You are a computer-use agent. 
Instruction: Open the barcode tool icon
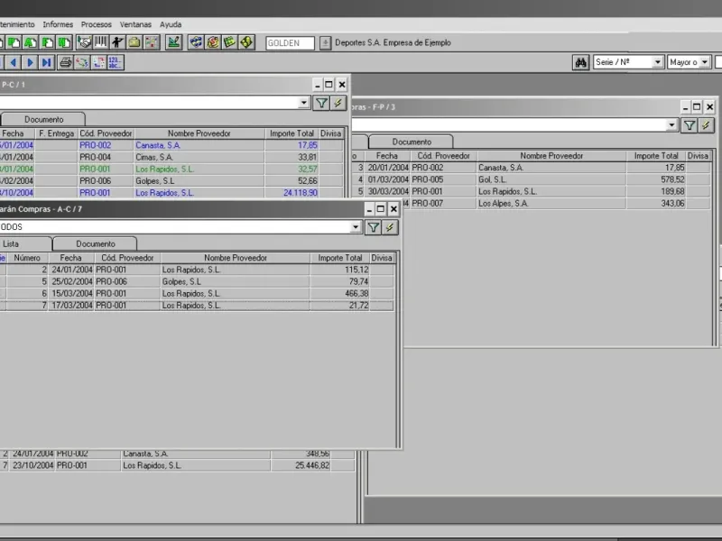coord(100,42)
